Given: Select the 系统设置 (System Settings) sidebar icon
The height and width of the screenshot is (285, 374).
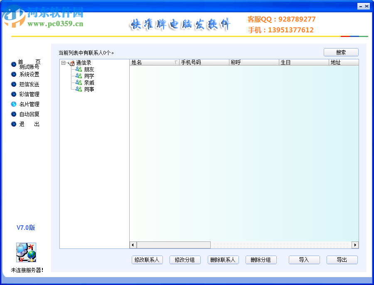Looking at the screenshot, I should pyautogui.click(x=14, y=74).
